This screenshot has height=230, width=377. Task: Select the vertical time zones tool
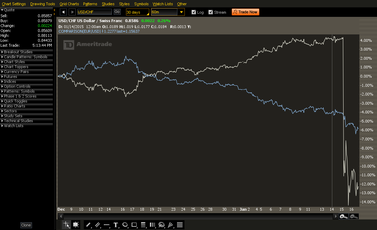(152, 225)
